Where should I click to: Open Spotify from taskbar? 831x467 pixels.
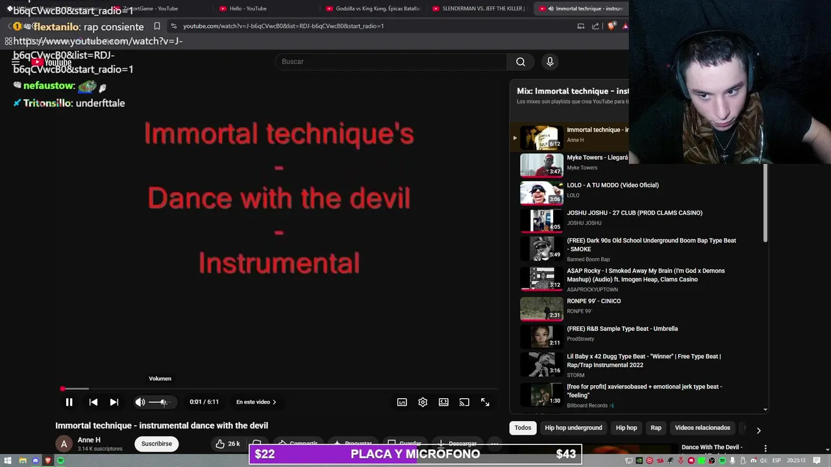pos(61,461)
